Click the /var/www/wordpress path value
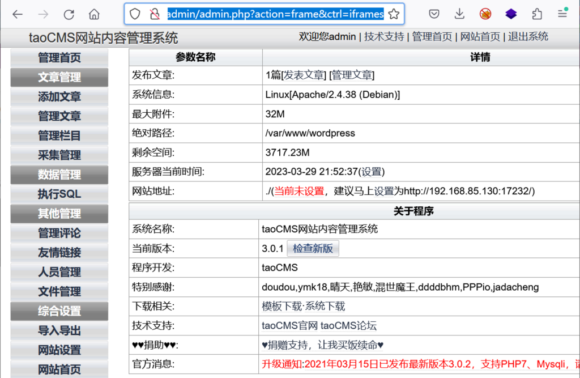The height and width of the screenshot is (378, 580). (310, 133)
